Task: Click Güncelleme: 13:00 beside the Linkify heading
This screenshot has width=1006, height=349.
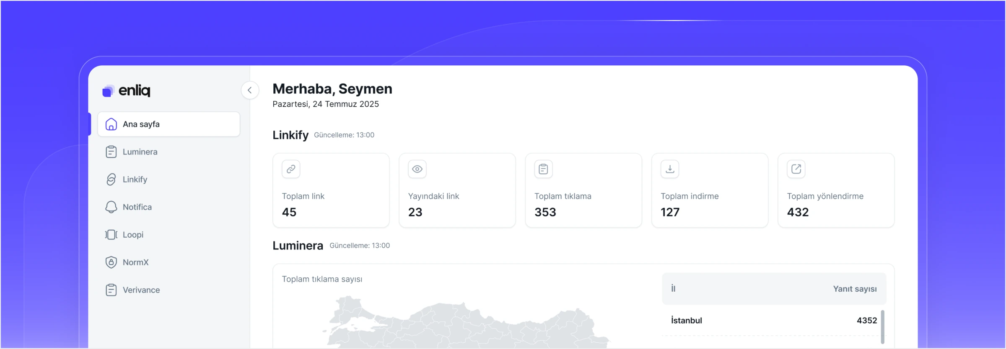Action: coord(344,135)
